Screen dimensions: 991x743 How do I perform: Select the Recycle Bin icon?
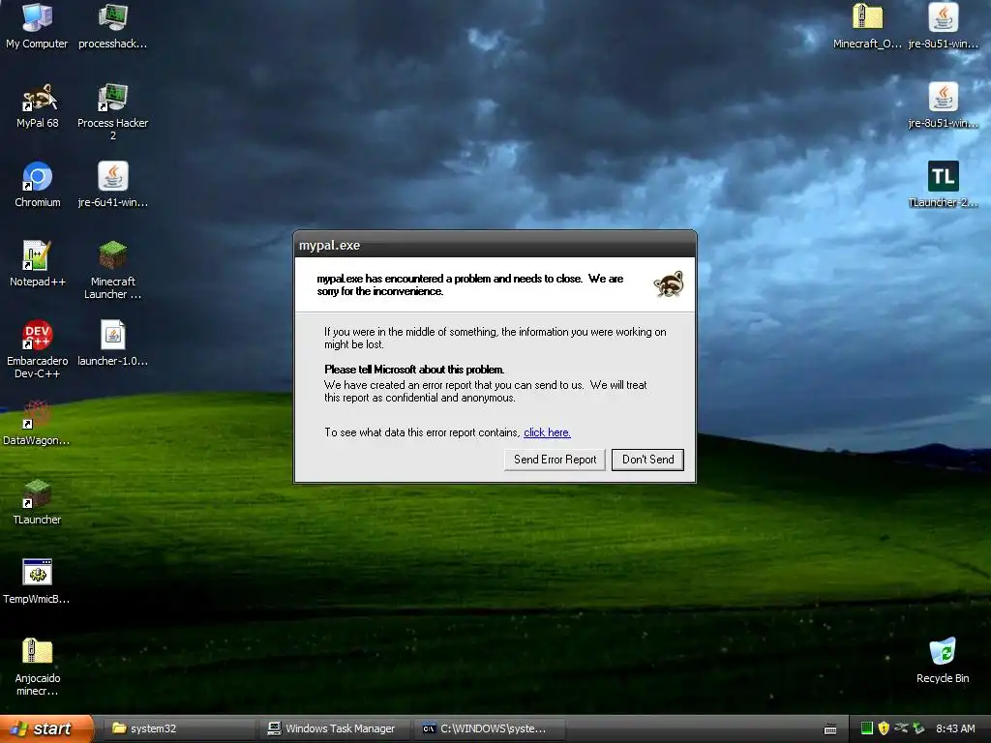(x=943, y=662)
